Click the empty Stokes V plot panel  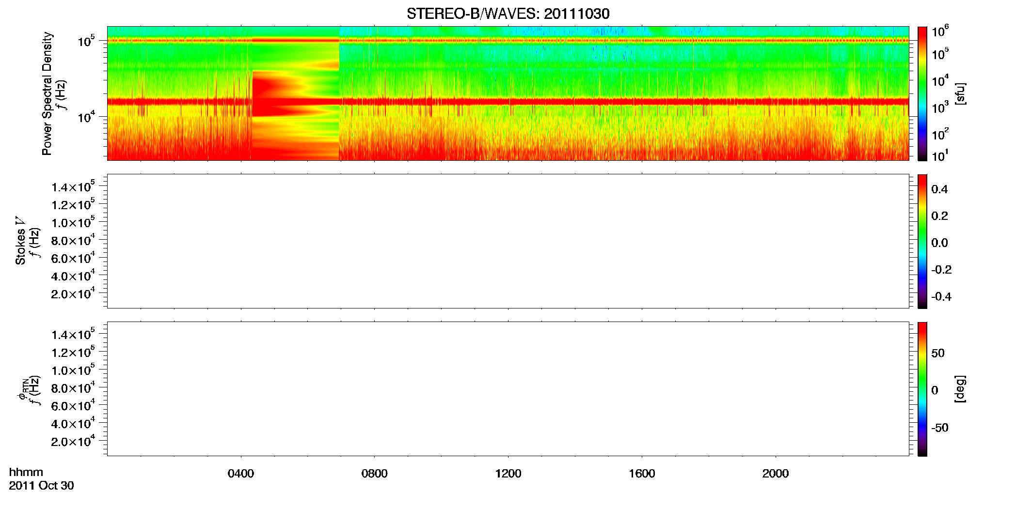click(x=508, y=241)
